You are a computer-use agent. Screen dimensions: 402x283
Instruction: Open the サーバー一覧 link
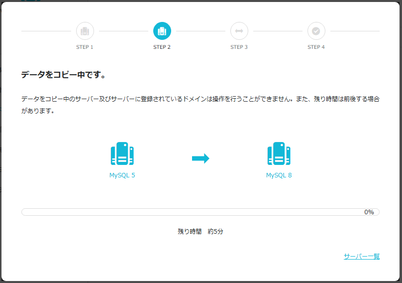362,256
